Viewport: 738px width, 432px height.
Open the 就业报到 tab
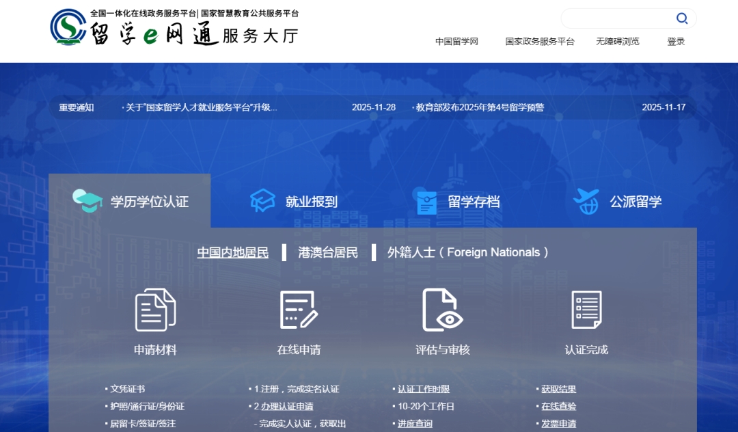pyautogui.click(x=311, y=202)
